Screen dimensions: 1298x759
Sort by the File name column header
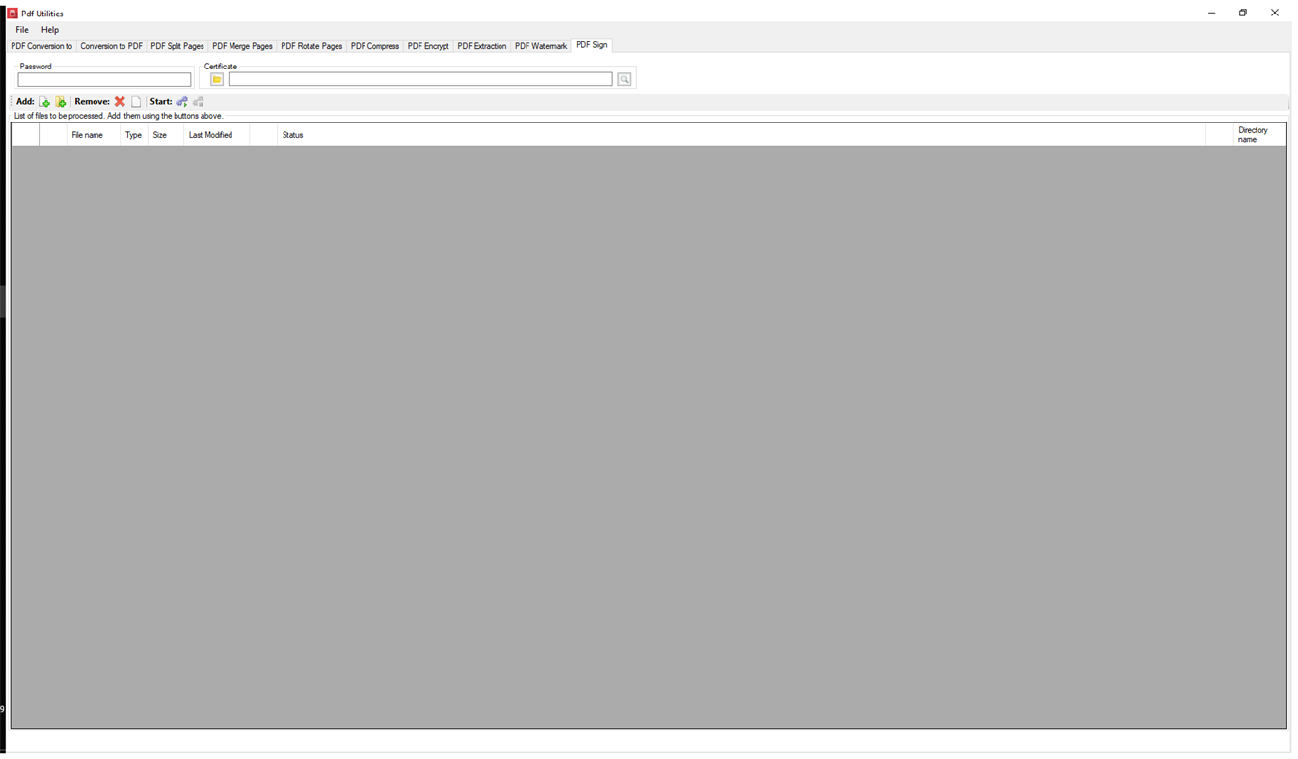click(88, 134)
